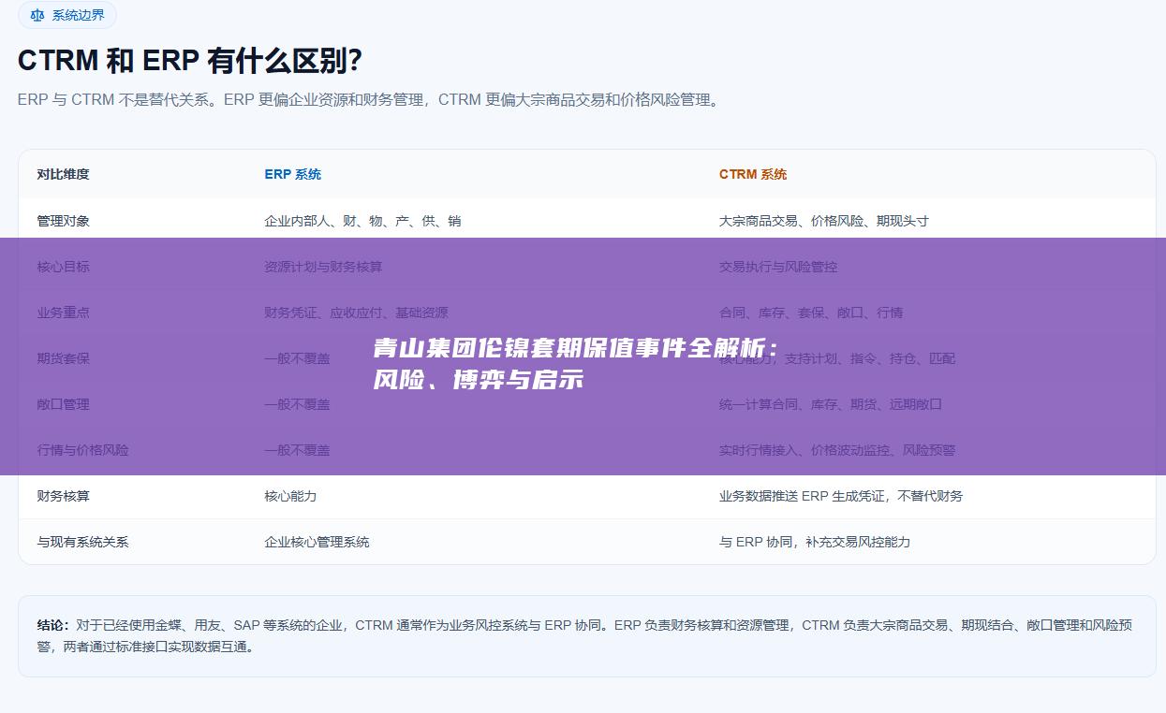Click 一般不覆盖 in the 敞口管理 row

[297, 404]
